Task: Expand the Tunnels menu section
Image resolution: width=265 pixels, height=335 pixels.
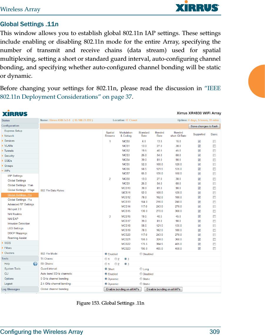Action: tap(9, 151)
